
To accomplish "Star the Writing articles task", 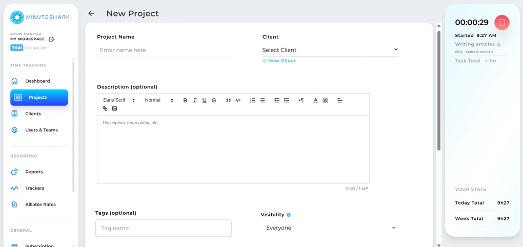I will pos(499,44).
